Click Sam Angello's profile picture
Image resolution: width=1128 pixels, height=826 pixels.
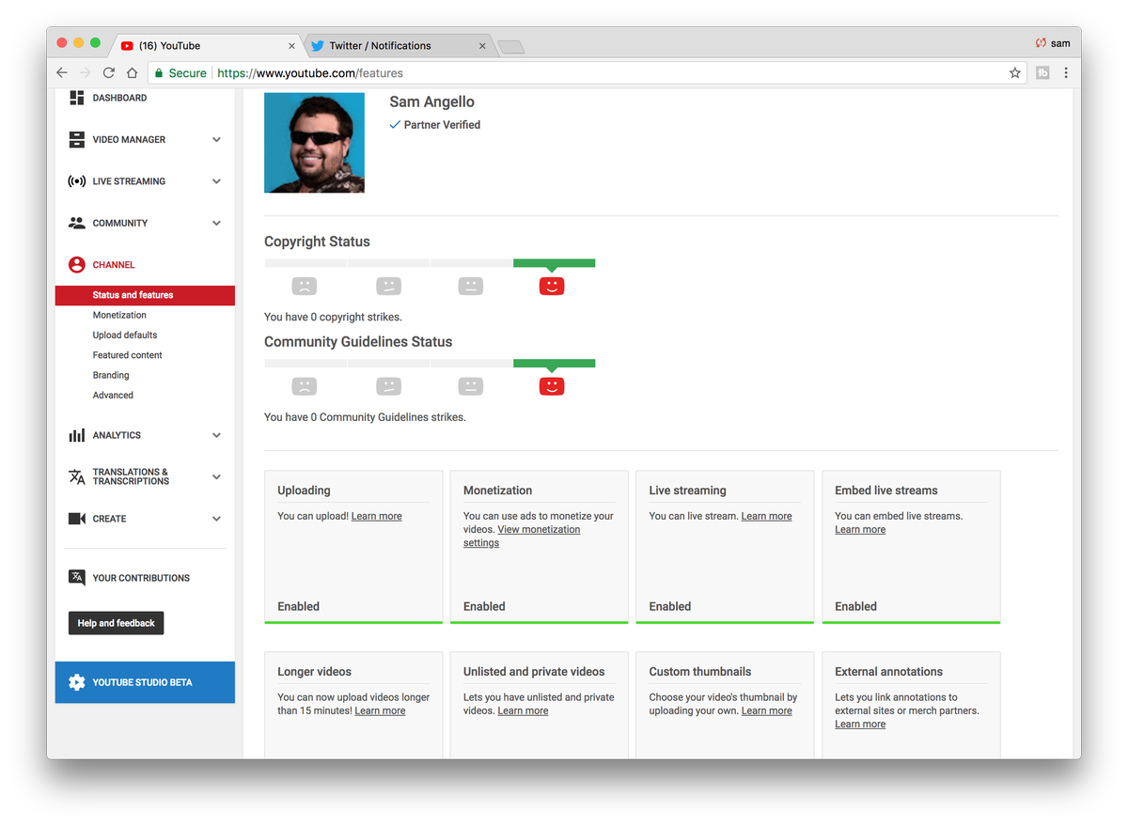[314, 143]
